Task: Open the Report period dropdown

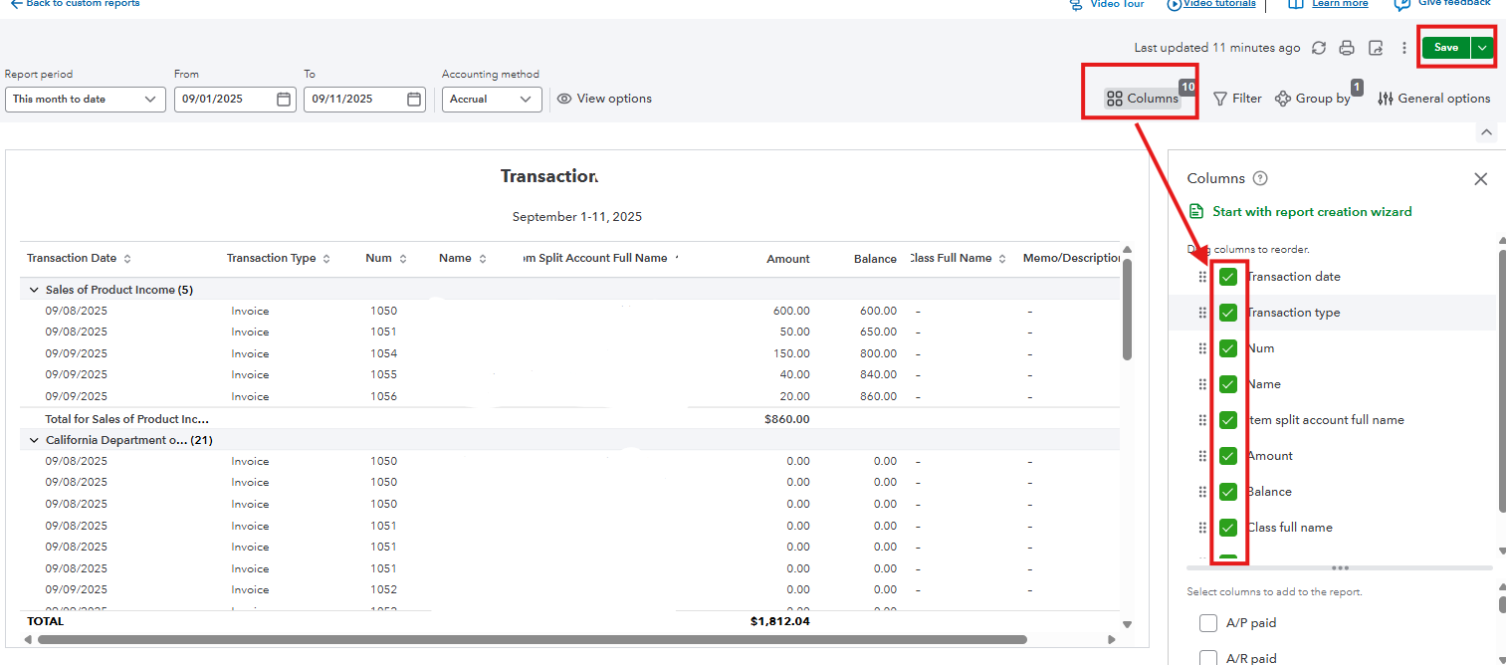Action: point(85,100)
